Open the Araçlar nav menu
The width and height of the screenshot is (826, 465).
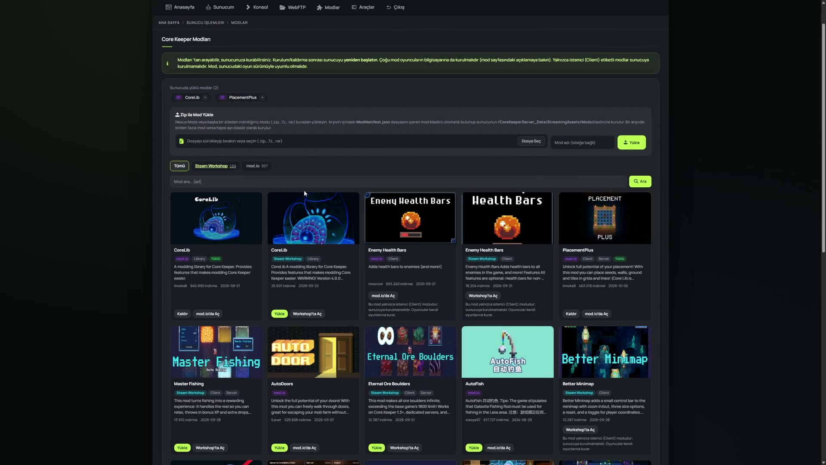pyautogui.click(x=363, y=7)
